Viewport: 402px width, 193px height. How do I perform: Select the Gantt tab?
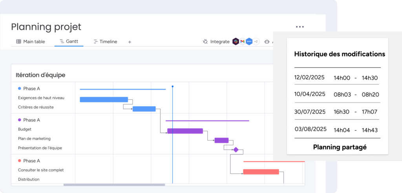click(69, 41)
